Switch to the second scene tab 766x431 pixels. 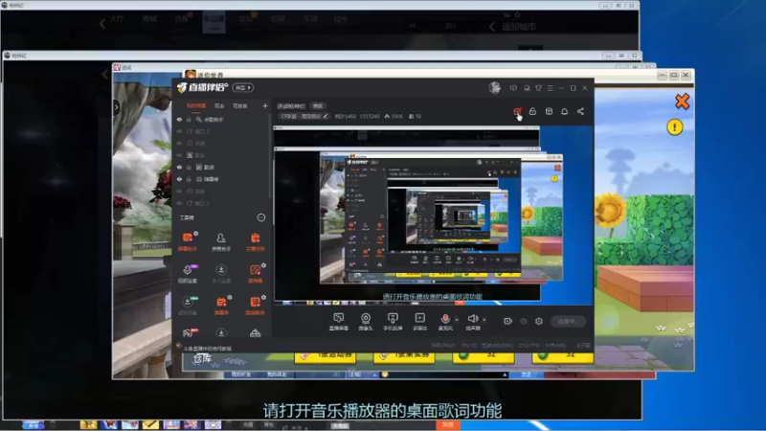point(219,105)
